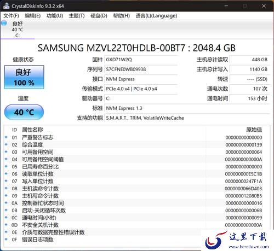Select row 0B 启动-关闭循环次数

137,211
